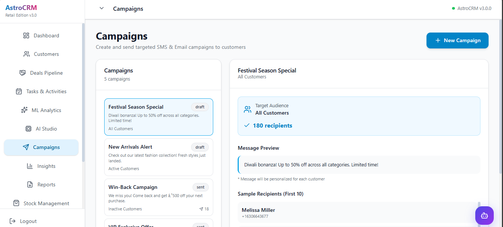This screenshot has height=227, width=503.
Task: Click the Stock Management bag icon
Action: point(16,203)
